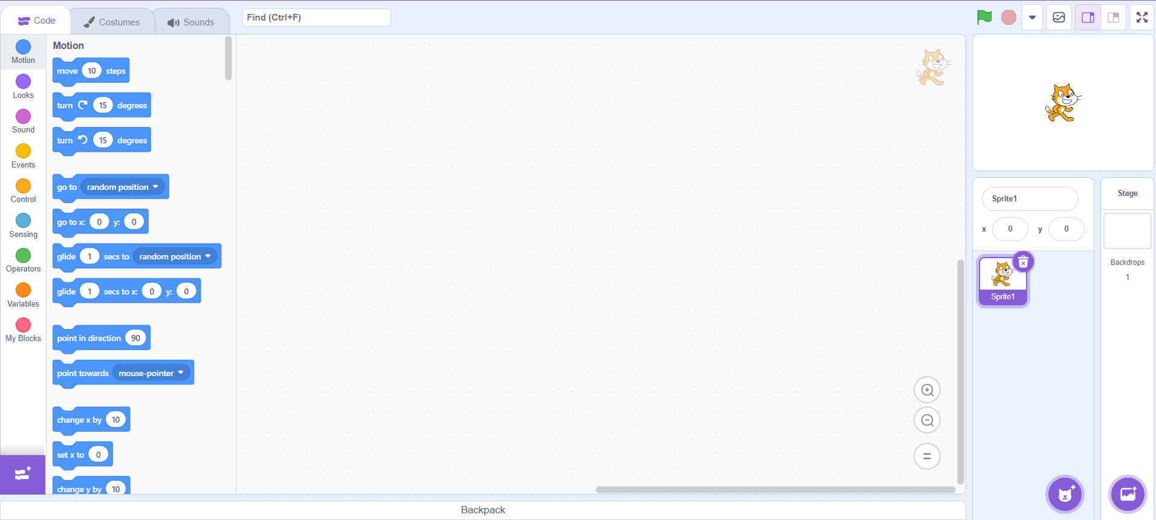Image resolution: width=1156 pixels, height=520 pixels.
Task: Select the Looks block category
Action: pyautogui.click(x=24, y=87)
